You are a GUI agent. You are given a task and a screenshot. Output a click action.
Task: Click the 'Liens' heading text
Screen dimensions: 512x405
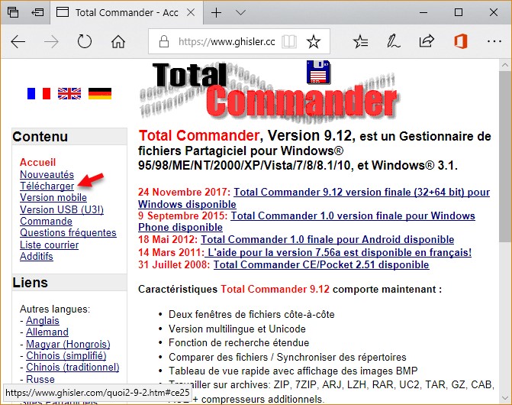click(x=30, y=283)
